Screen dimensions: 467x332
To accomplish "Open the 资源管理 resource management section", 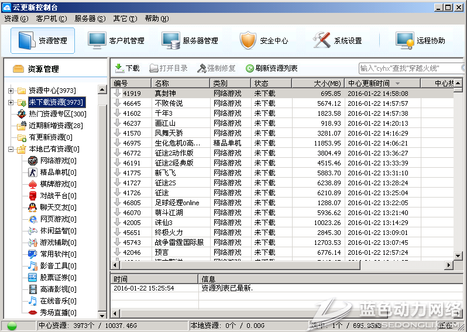I will pos(43,41).
